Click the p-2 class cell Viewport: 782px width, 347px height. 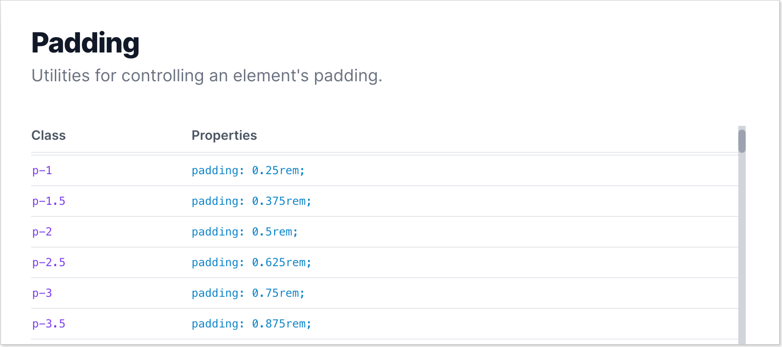coord(42,232)
